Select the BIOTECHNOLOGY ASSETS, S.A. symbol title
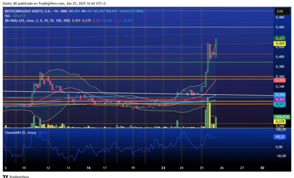The height and width of the screenshot is (178, 294). 28,11
